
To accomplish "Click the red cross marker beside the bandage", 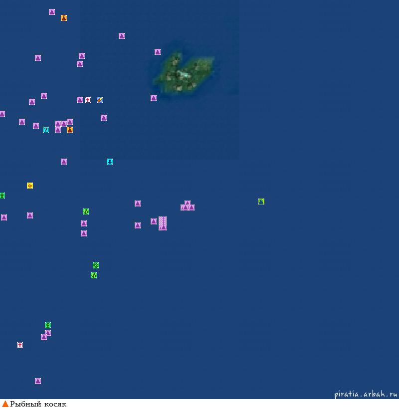I will pyautogui.click(x=88, y=100).
